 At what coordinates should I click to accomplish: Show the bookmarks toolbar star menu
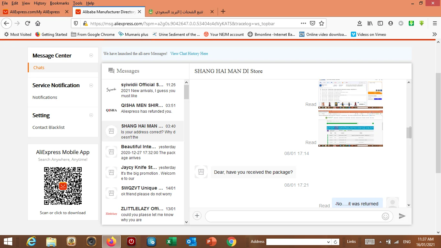(x=360, y=23)
